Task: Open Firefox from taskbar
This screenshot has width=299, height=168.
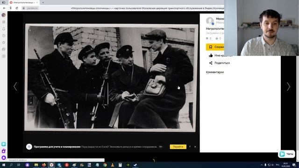Action: [44, 165]
